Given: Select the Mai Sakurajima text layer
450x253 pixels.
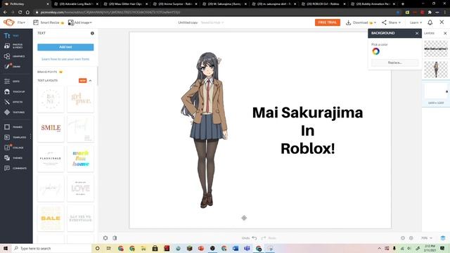Looking at the screenshot, I should (x=436, y=48).
